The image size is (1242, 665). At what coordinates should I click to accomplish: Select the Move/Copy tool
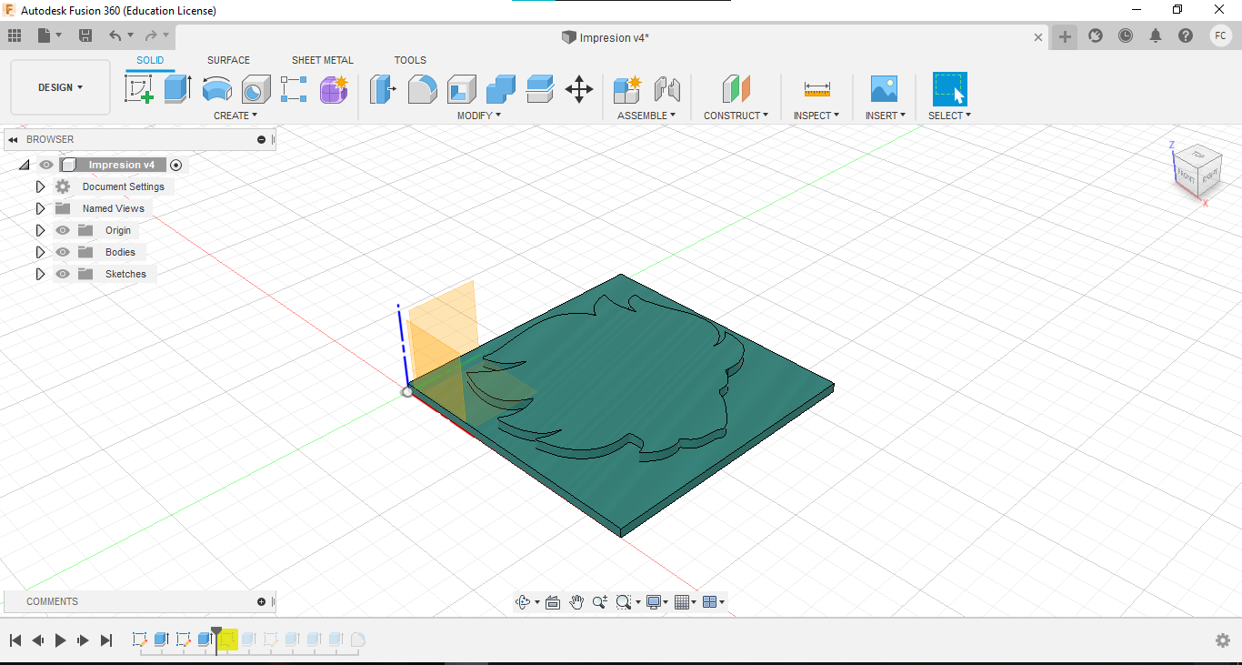point(578,89)
